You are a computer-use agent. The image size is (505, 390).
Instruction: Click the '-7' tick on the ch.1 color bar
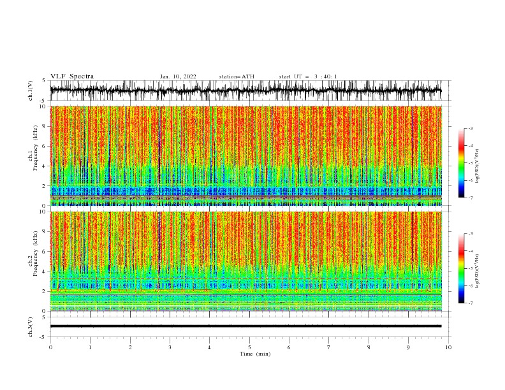pos(470,198)
